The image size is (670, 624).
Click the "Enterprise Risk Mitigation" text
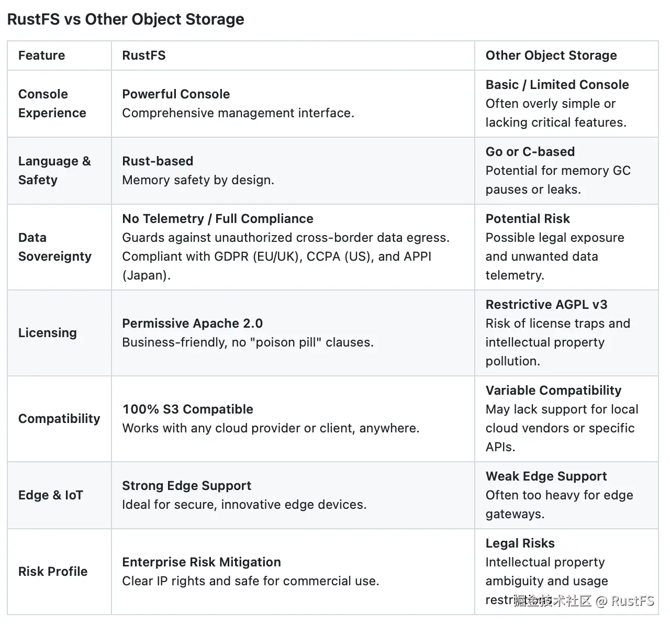tap(201, 562)
